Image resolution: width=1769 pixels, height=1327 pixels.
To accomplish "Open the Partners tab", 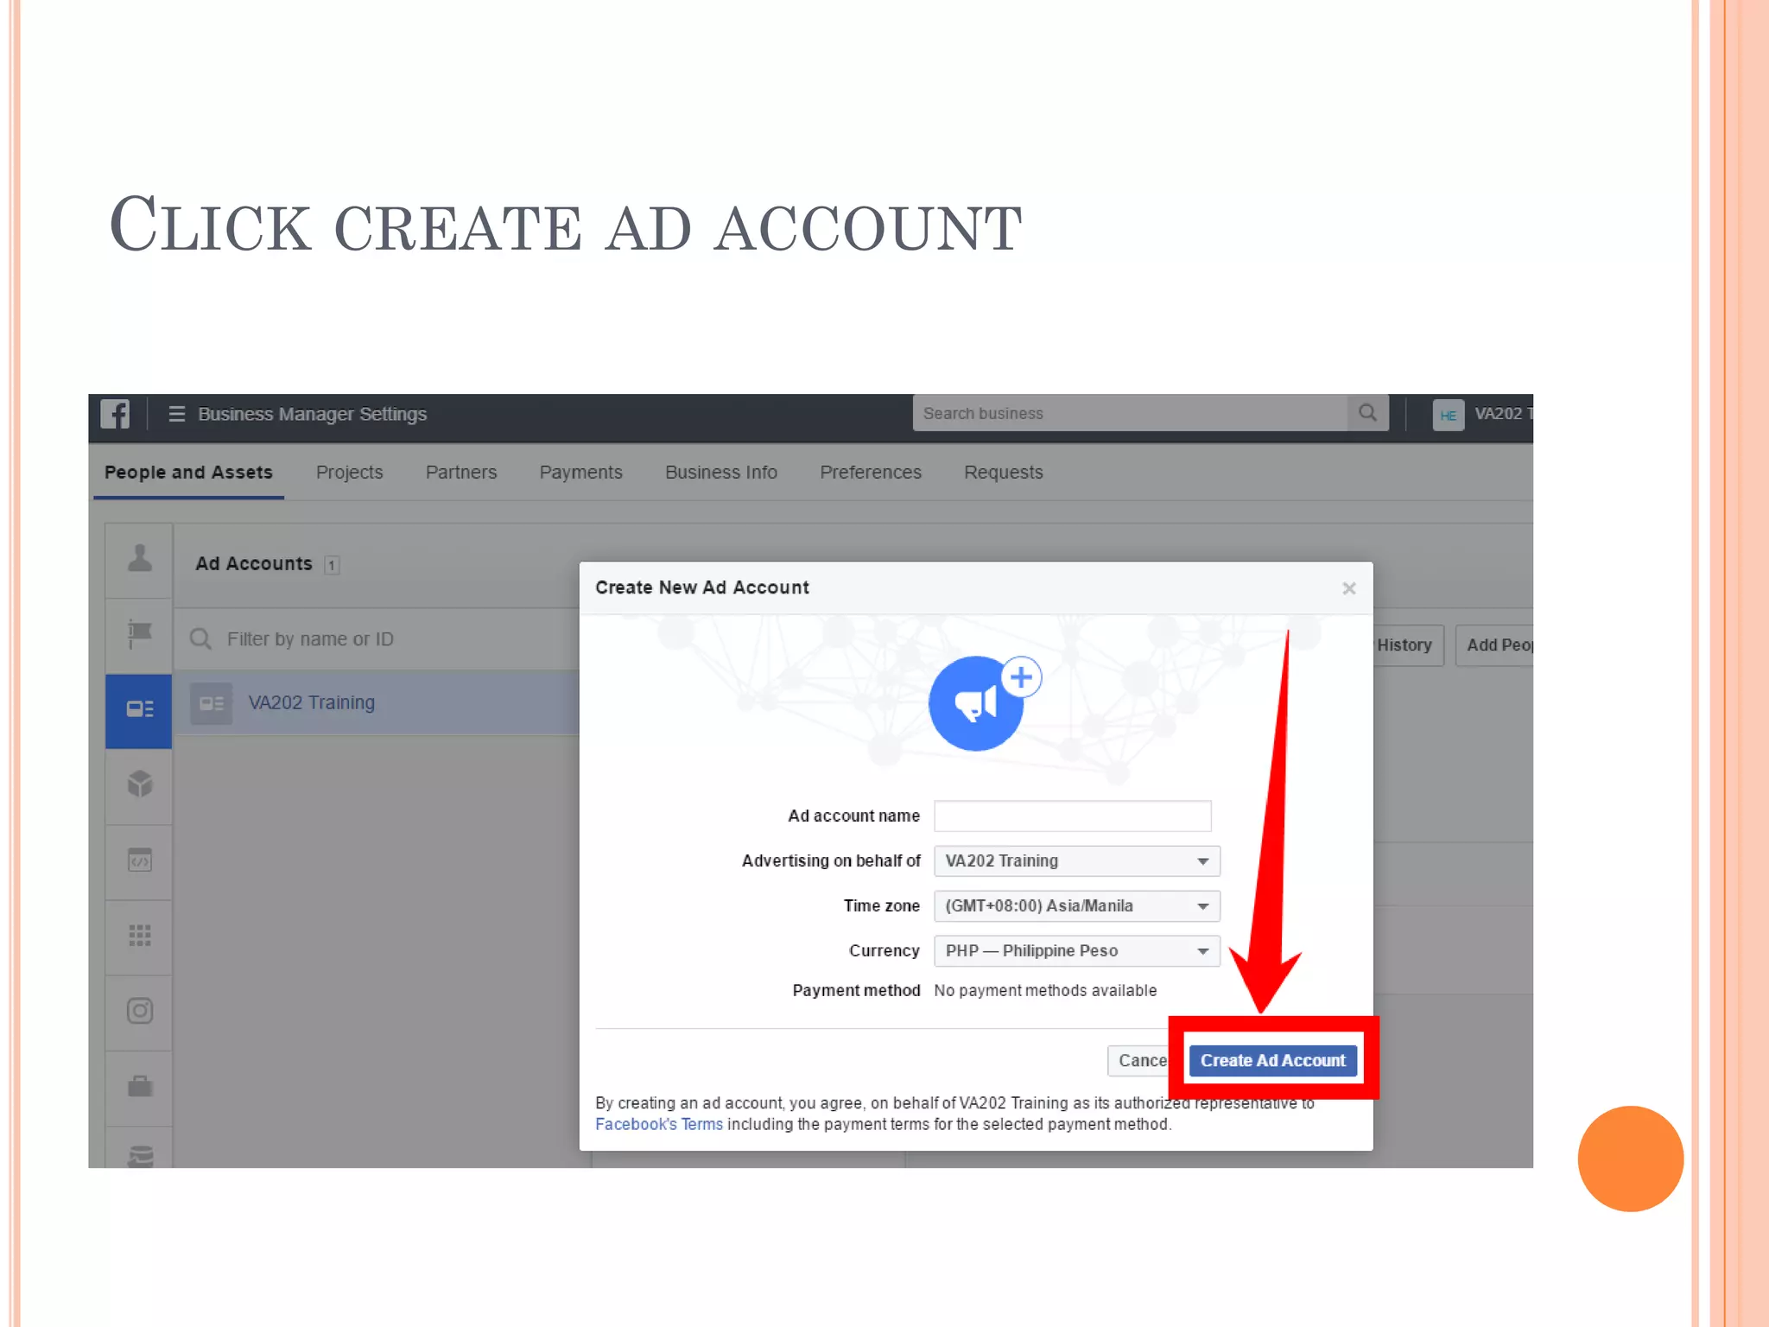I will pos(461,473).
